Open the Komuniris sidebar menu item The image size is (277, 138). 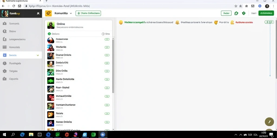click(21, 47)
